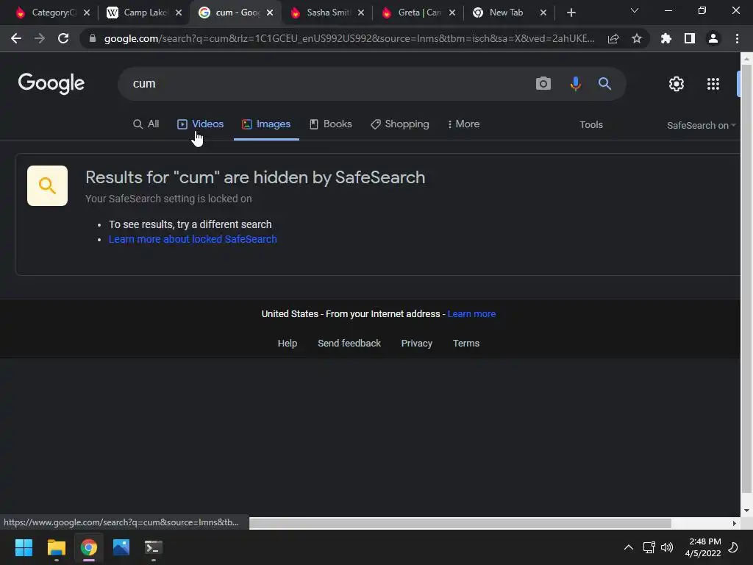753x565 pixels.
Task: Open Google quick settings gear
Action: [677, 84]
